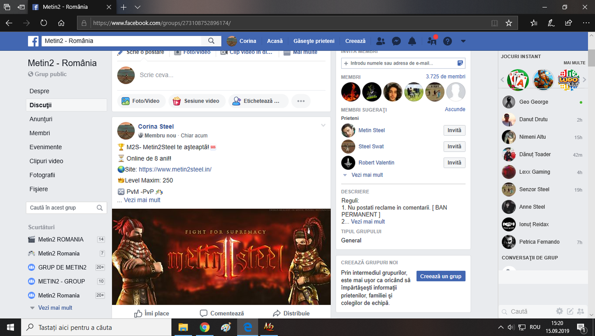The height and width of the screenshot is (336, 595).
Task: Launch the Ludo Club instant game
Action: click(569, 79)
